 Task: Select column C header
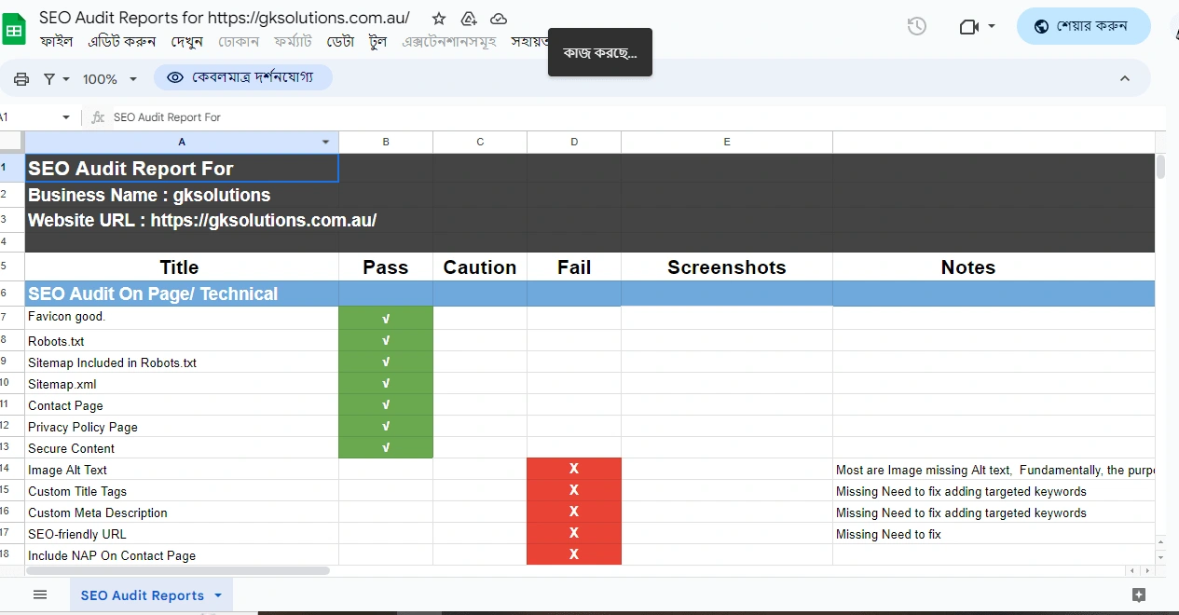(480, 142)
